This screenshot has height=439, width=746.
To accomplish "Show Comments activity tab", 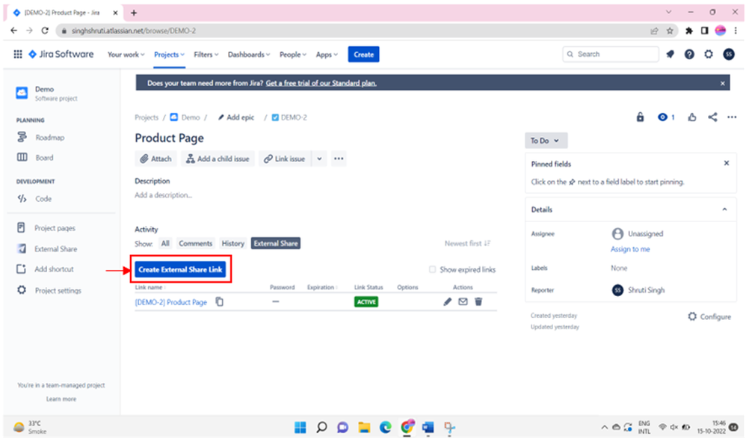I will 195,243.
